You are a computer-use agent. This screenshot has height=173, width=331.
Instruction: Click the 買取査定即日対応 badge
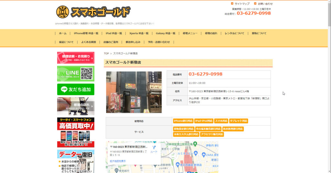184,129
